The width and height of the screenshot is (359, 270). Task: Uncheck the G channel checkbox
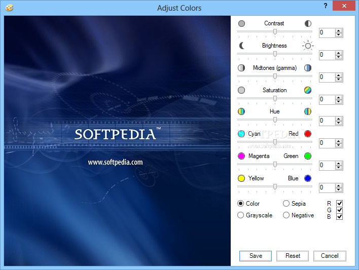tap(340, 210)
